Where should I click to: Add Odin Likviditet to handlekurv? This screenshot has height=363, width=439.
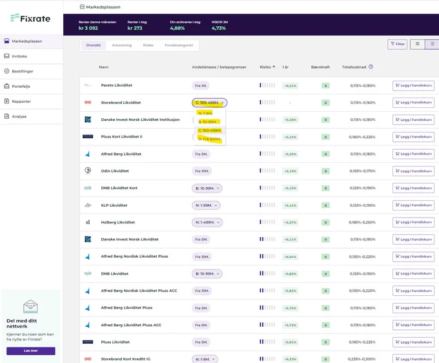click(413, 171)
